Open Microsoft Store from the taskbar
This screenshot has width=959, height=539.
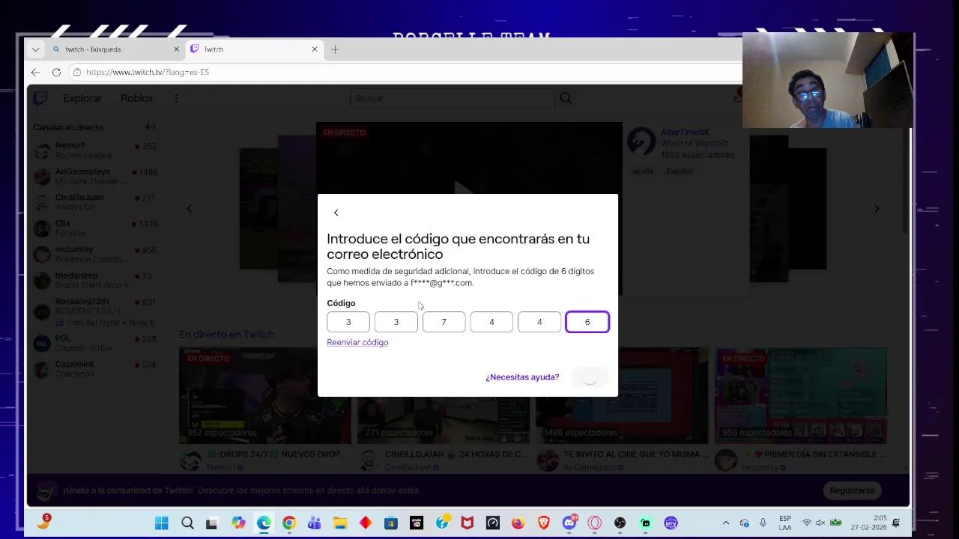point(391,523)
